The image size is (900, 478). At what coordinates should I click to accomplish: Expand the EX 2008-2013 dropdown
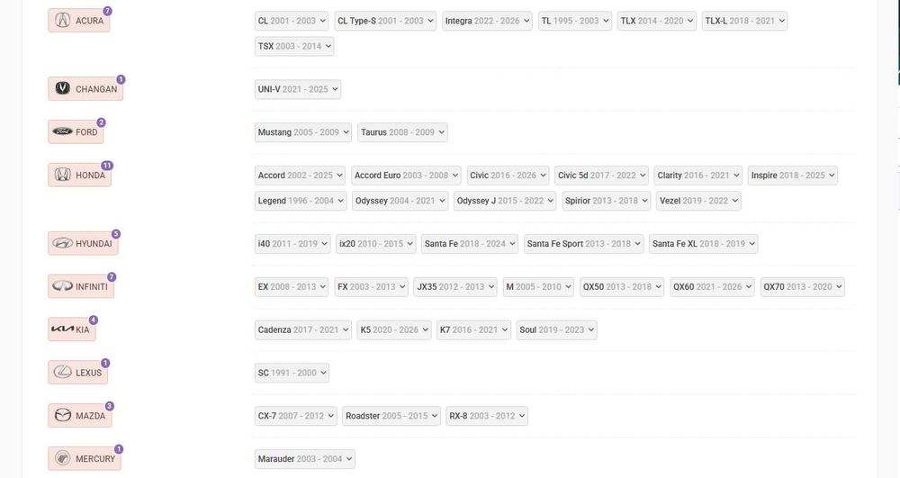tap(292, 287)
